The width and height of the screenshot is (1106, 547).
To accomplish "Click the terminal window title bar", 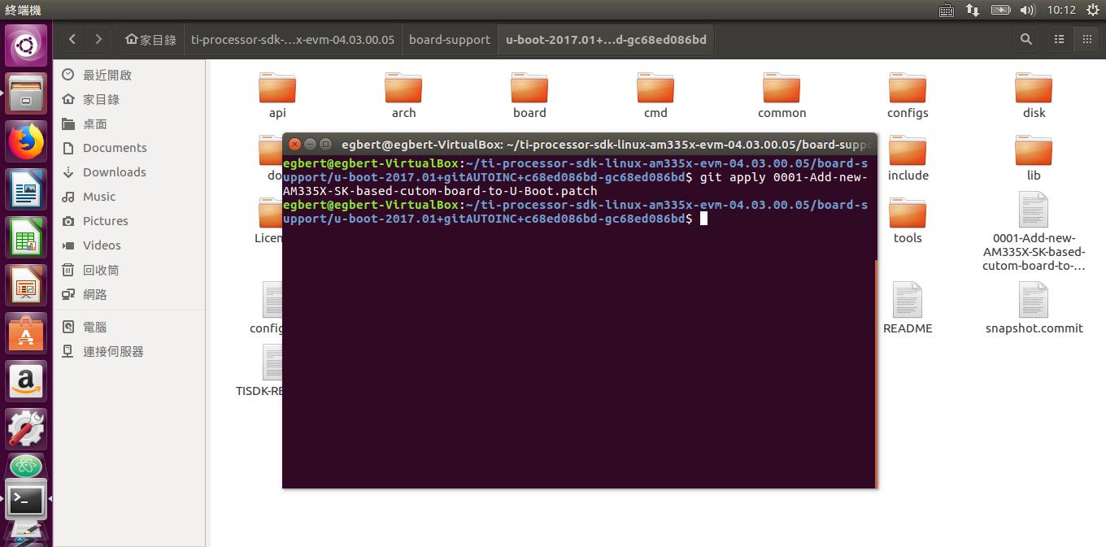I will click(x=579, y=144).
